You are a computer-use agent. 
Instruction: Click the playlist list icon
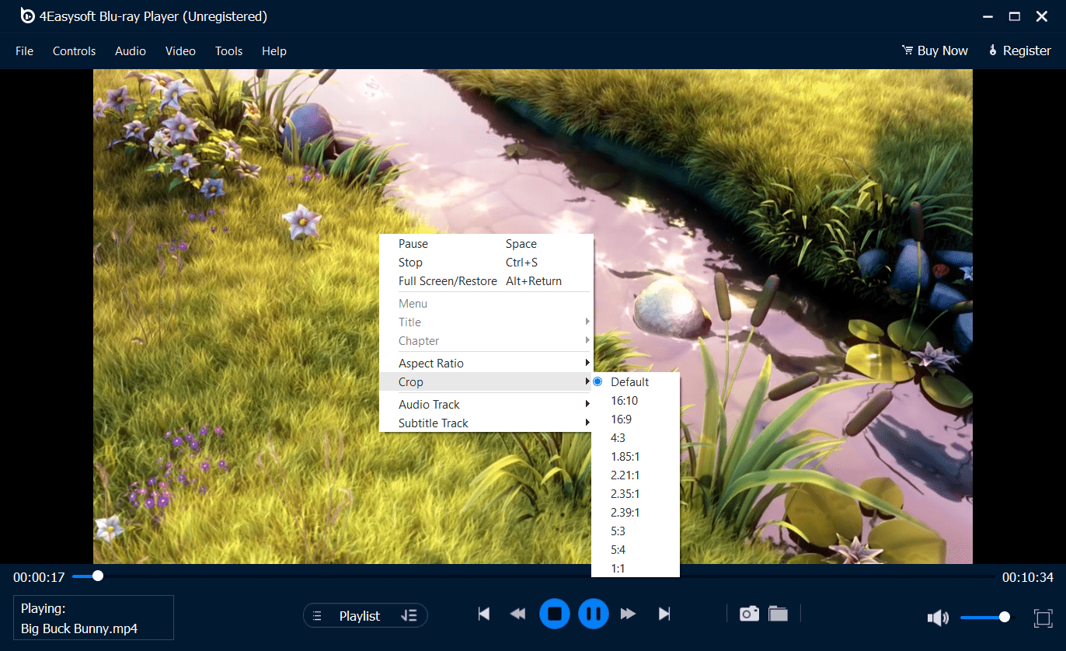tap(317, 616)
